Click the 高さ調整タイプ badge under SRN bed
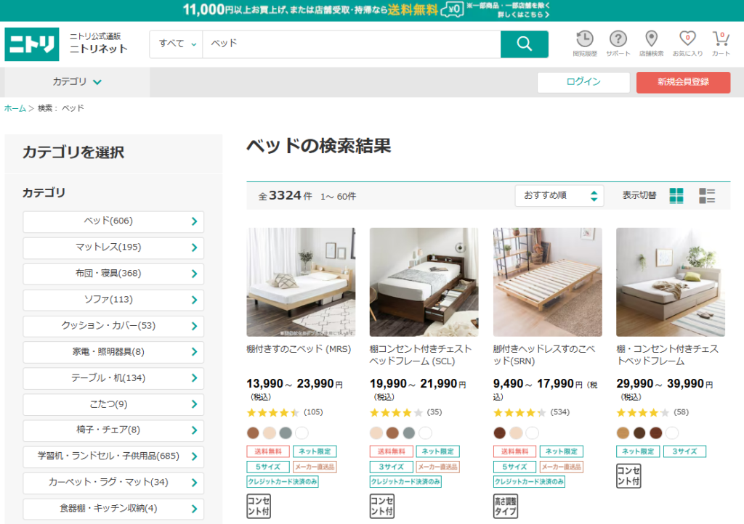This screenshot has width=744, height=524. (506, 506)
